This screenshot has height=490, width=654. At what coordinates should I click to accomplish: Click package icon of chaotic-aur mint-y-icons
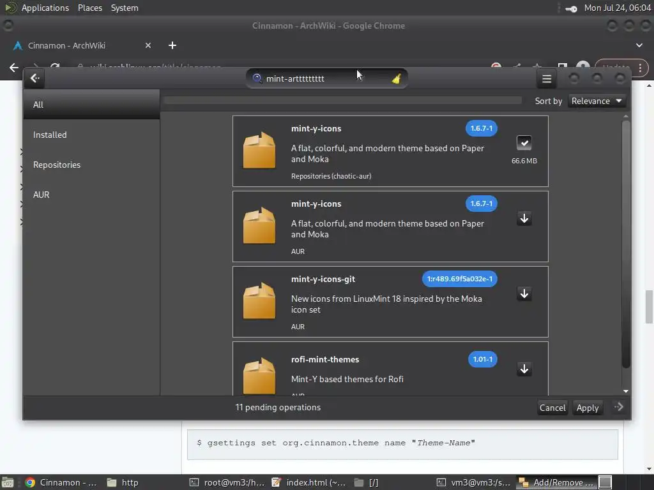tap(259, 150)
